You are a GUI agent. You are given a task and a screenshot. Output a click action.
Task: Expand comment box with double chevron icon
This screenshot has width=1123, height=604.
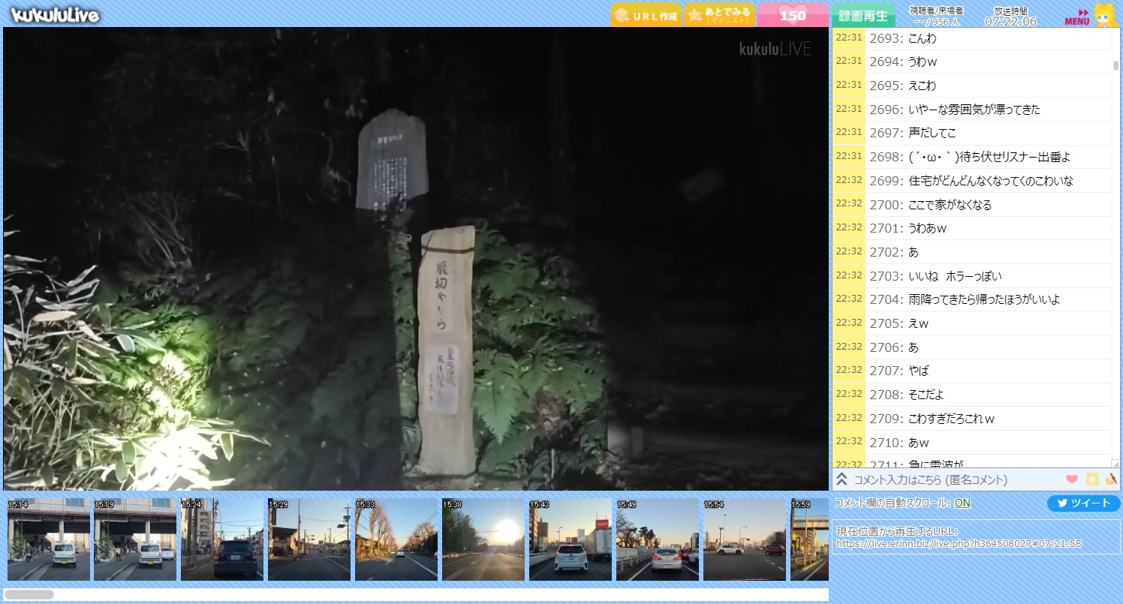[842, 479]
